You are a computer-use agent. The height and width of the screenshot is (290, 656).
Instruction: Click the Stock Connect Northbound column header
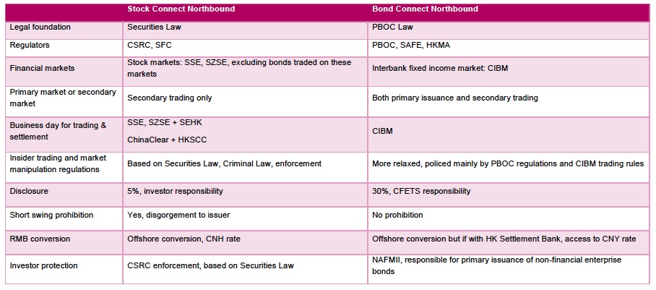pyautogui.click(x=181, y=9)
